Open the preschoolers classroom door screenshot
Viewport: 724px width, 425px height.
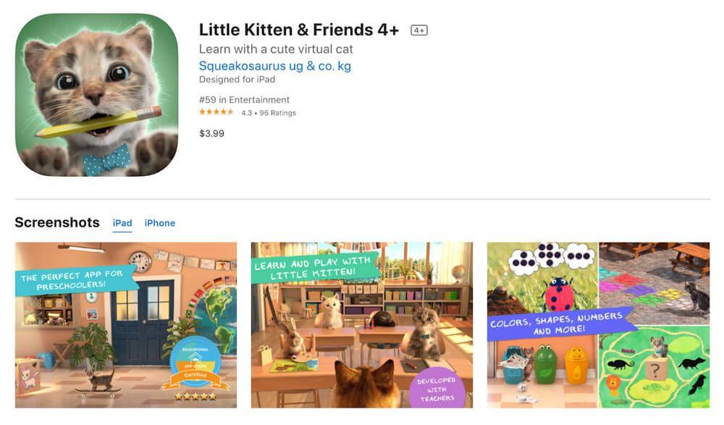125,325
